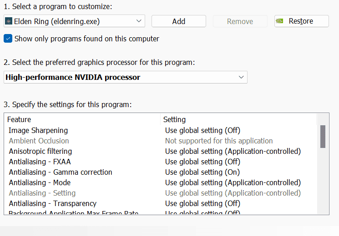
Task: Open Antialiasing - FXAA setting value
Action: (x=202, y=162)
